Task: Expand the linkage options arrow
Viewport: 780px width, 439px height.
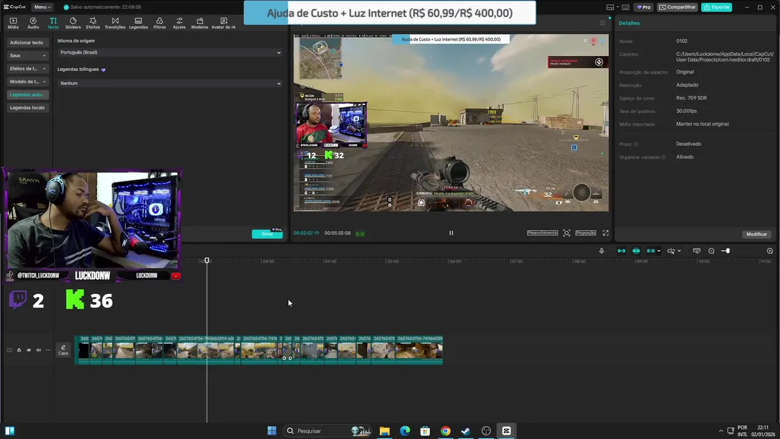Action: pos(659,251)
